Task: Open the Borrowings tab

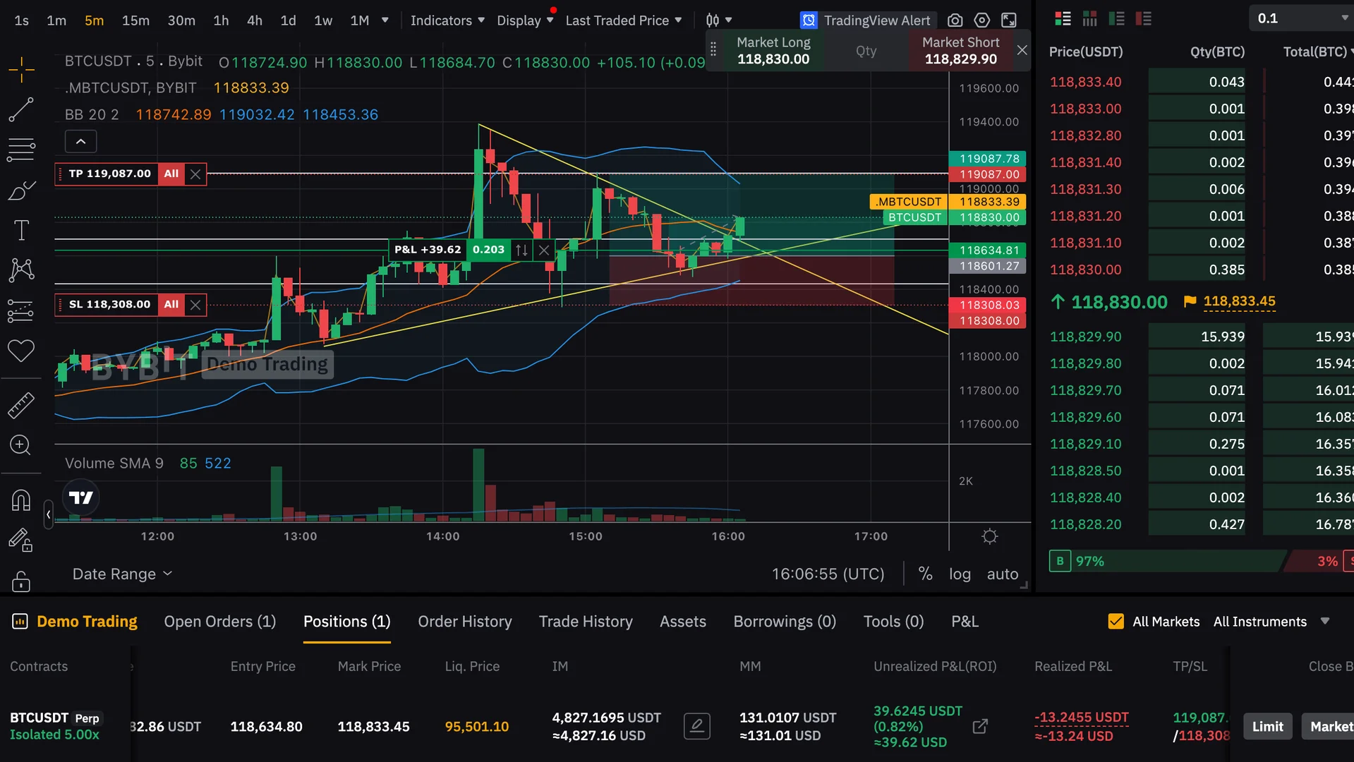Action: click(x=785, y=622)
